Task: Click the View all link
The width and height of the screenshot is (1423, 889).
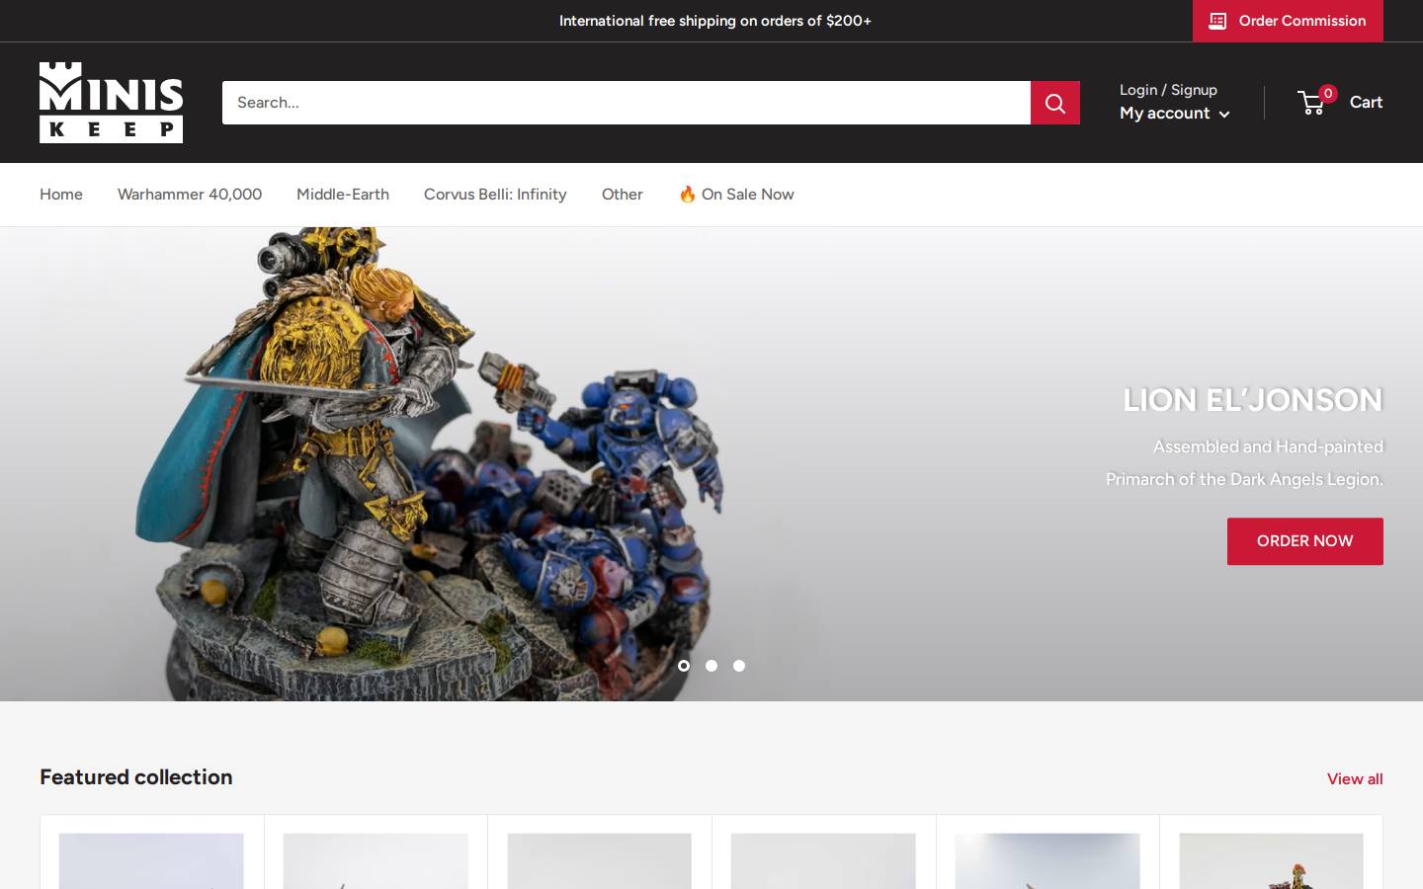Action: coord(1355,779)
